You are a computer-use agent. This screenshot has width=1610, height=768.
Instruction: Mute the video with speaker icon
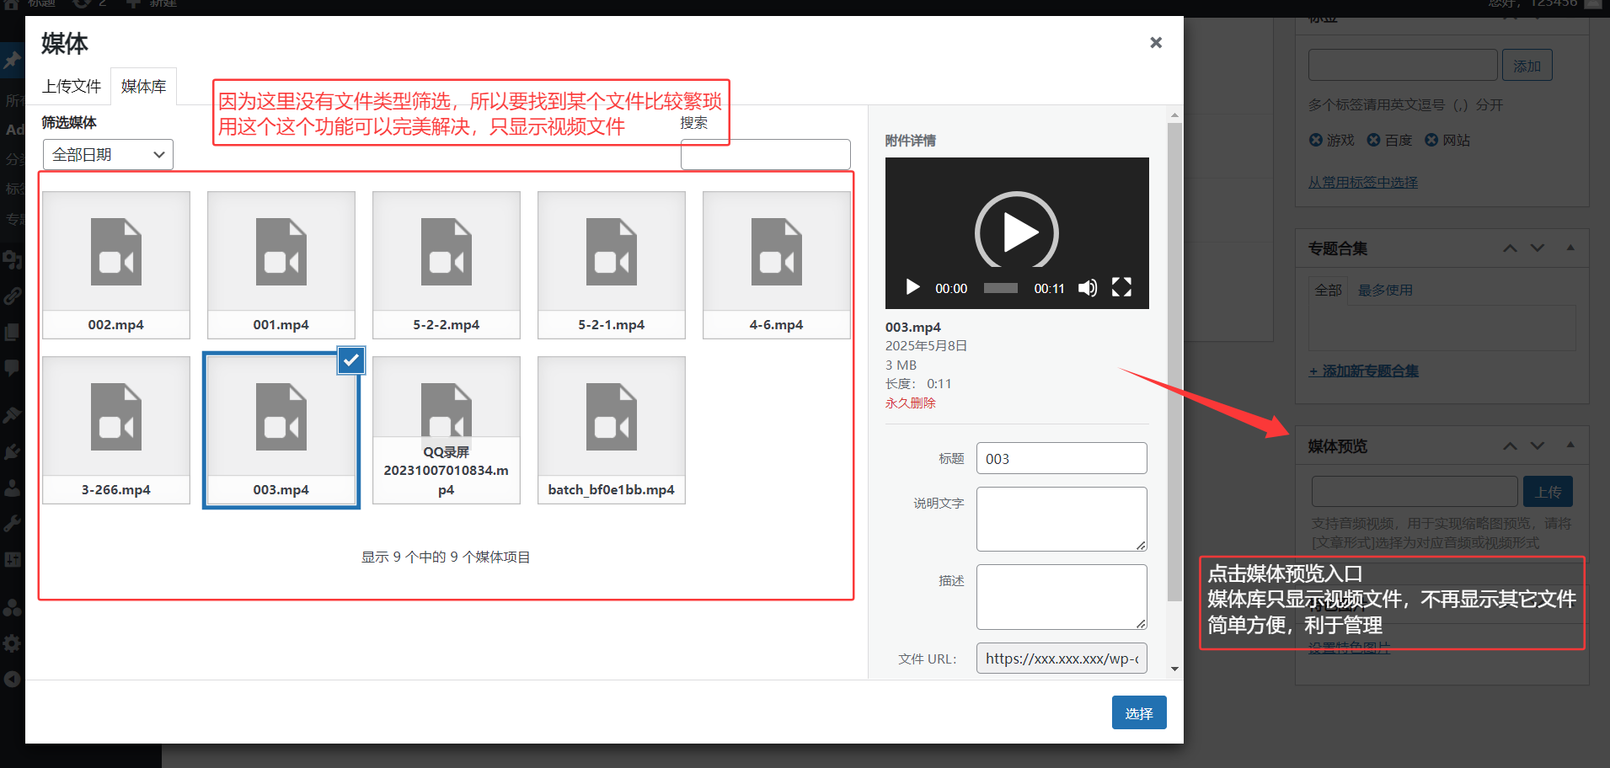[1088, 288]
